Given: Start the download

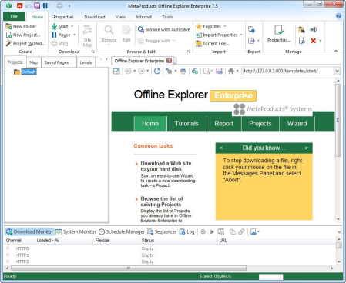Looking at the screenshot, I should click(60, 26).
